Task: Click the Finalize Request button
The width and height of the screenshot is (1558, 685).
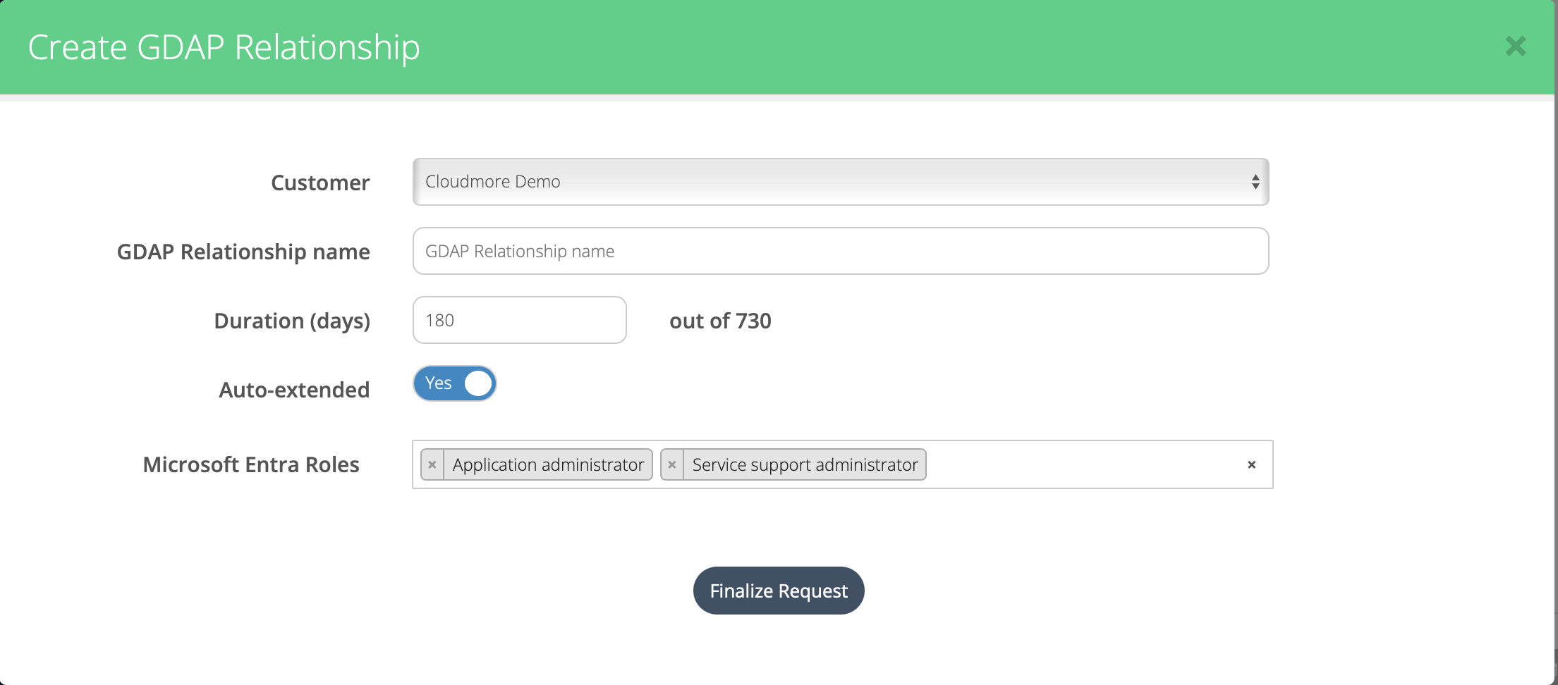Action: [779, 591]
